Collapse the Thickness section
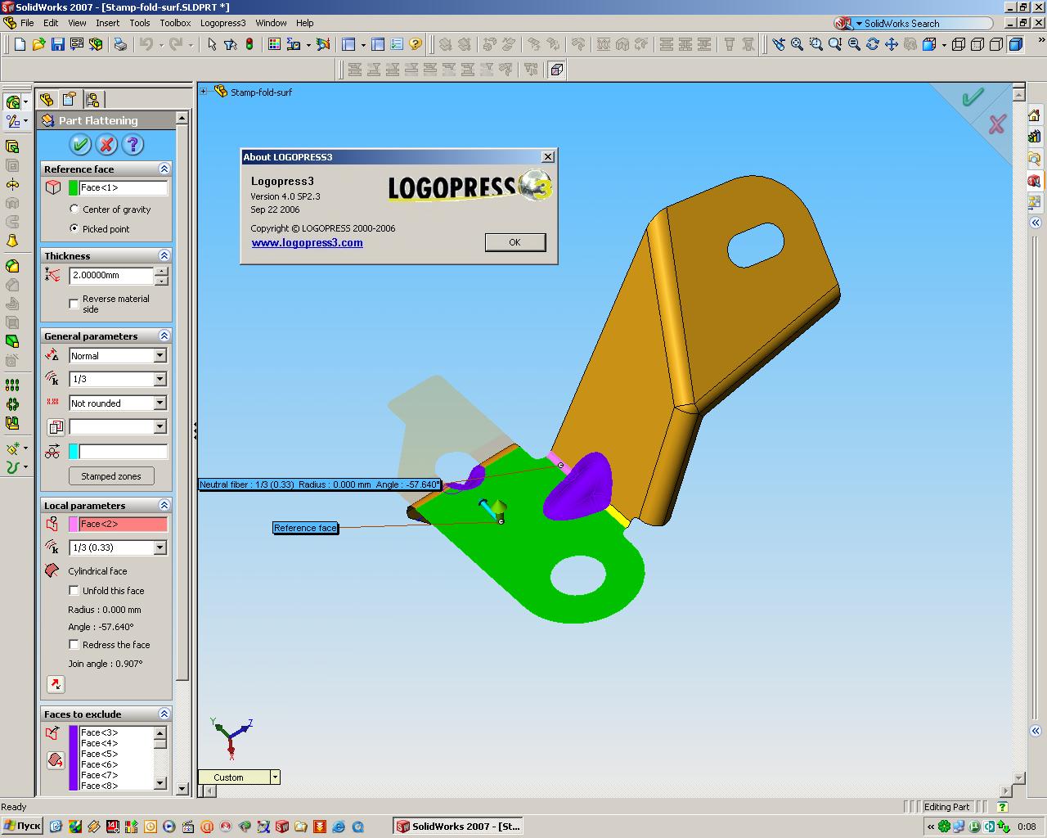 tap(164, 255)
